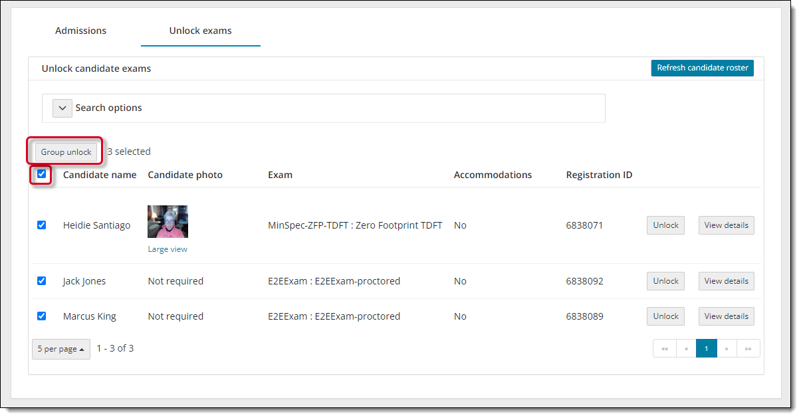
Task: Open the 5 per page dropdown
Action: (60, 349)
